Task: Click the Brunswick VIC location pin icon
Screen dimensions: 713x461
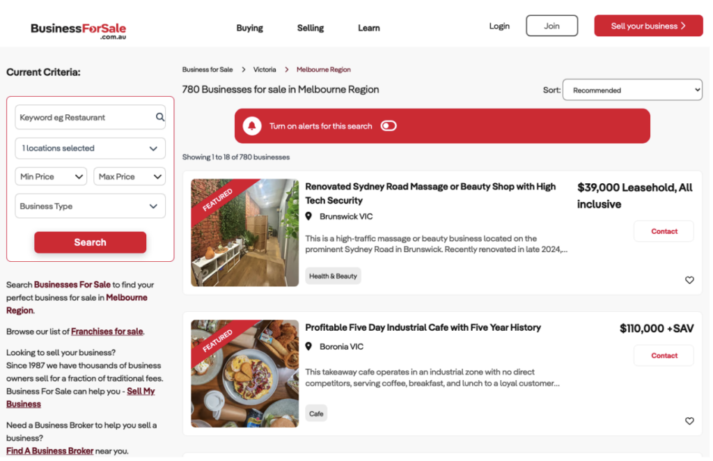Action: point(308,217)
